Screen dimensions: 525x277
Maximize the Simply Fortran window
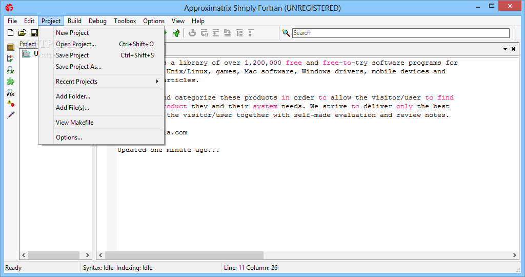[492, 6]
